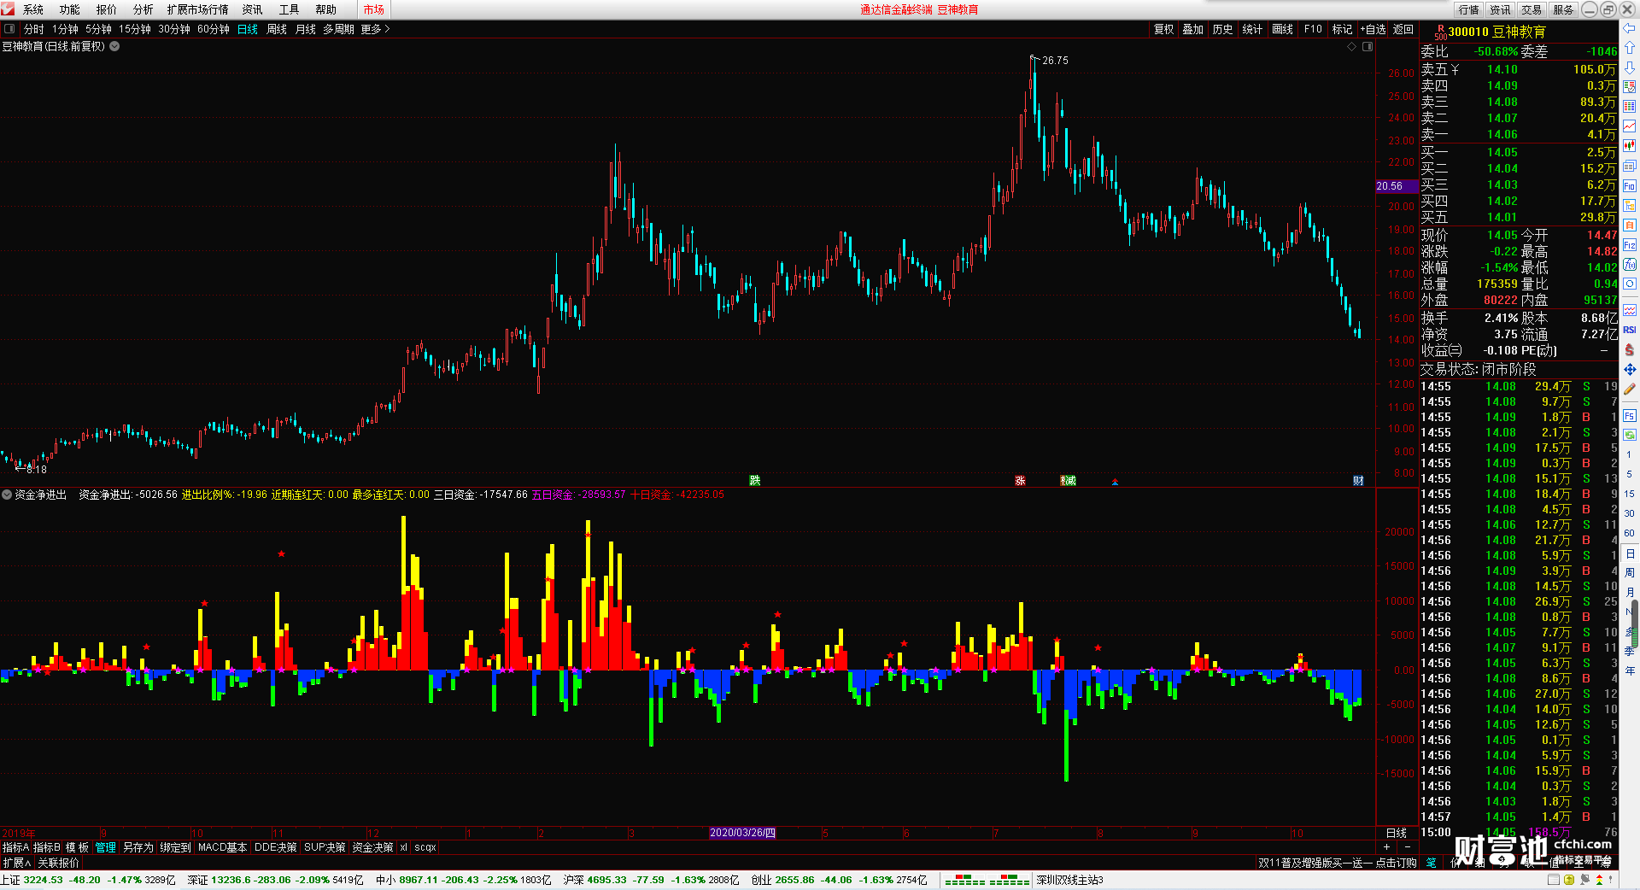Image resolution: width=1640 pixels, height=890 pixels.
Task: Click the F10 button in chart toolbar
Action: coord(1313,29)
